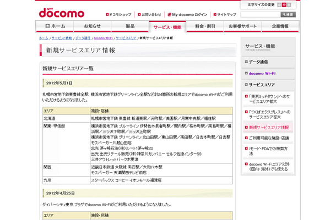Click the ホーム breadcrumb link
The image size is (336, 220).
44,38
